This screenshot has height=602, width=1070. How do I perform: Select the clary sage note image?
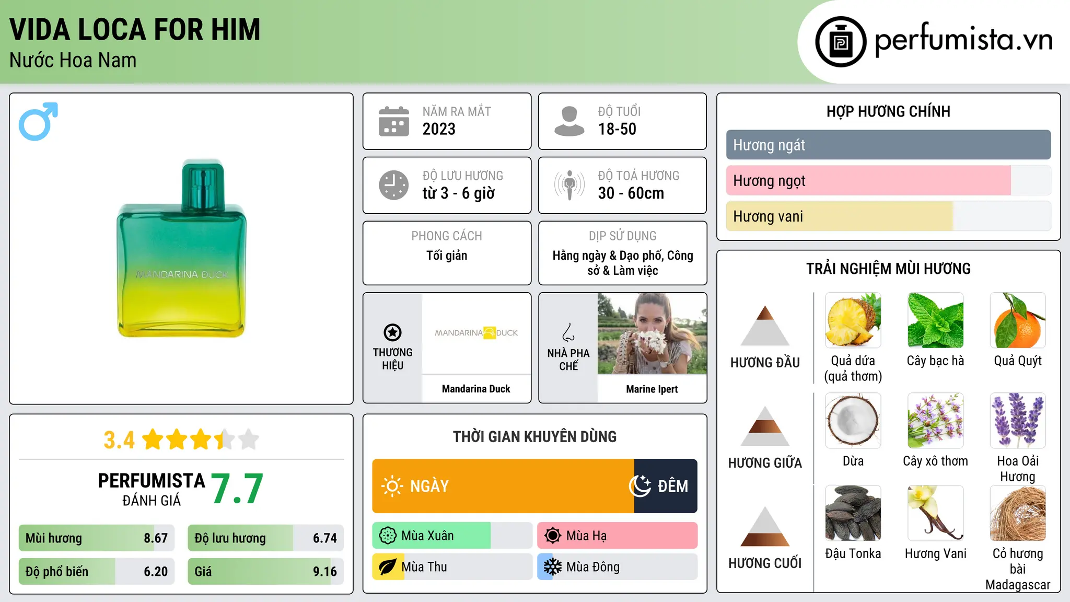pyautogui.click(x=935, y=421)
